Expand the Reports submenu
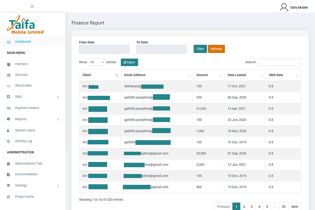315x210 pixels. pos(58,119)
